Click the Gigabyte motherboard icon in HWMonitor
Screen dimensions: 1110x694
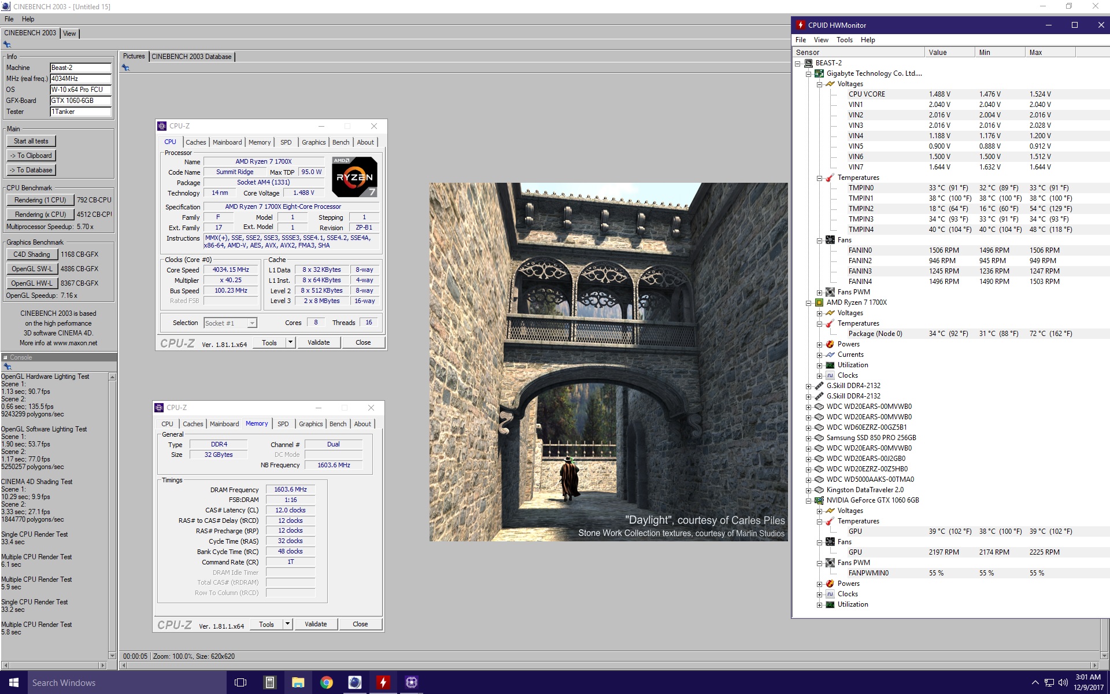[x=819, y=73]
